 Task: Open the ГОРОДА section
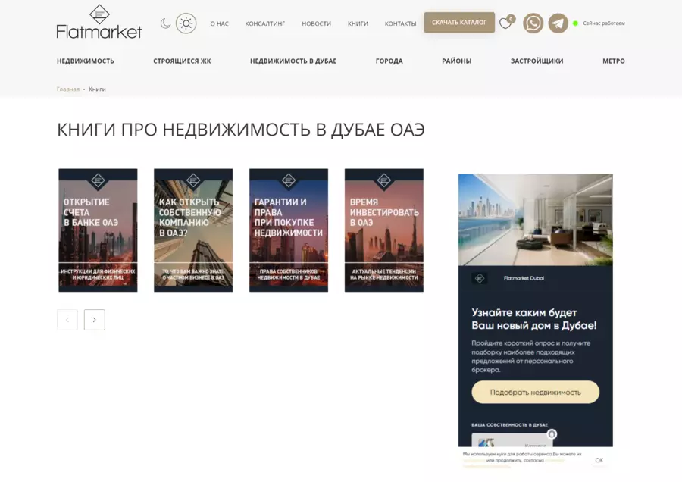[x=389, y=61]
